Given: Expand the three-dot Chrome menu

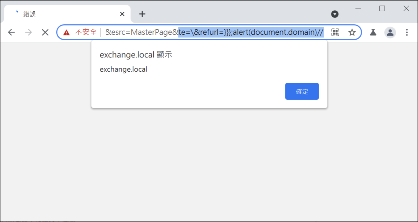Looking at the screenshot, I should pos(407,32).
